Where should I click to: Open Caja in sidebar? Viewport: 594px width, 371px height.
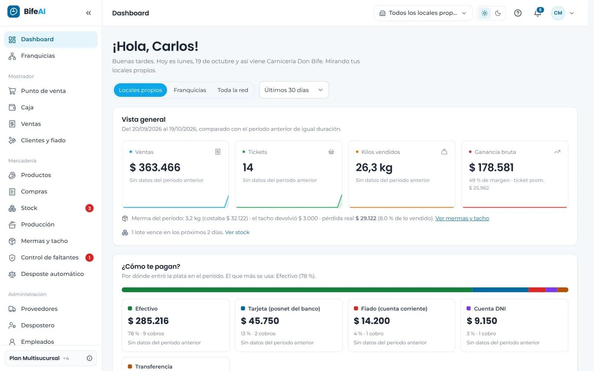tap(51, 107)
